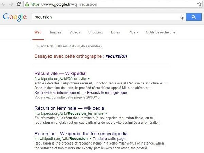Screen dimensions: 204x153
Task: Click 'Environ 6 940 000 résultats' text
Action: (x=55, y=46)
